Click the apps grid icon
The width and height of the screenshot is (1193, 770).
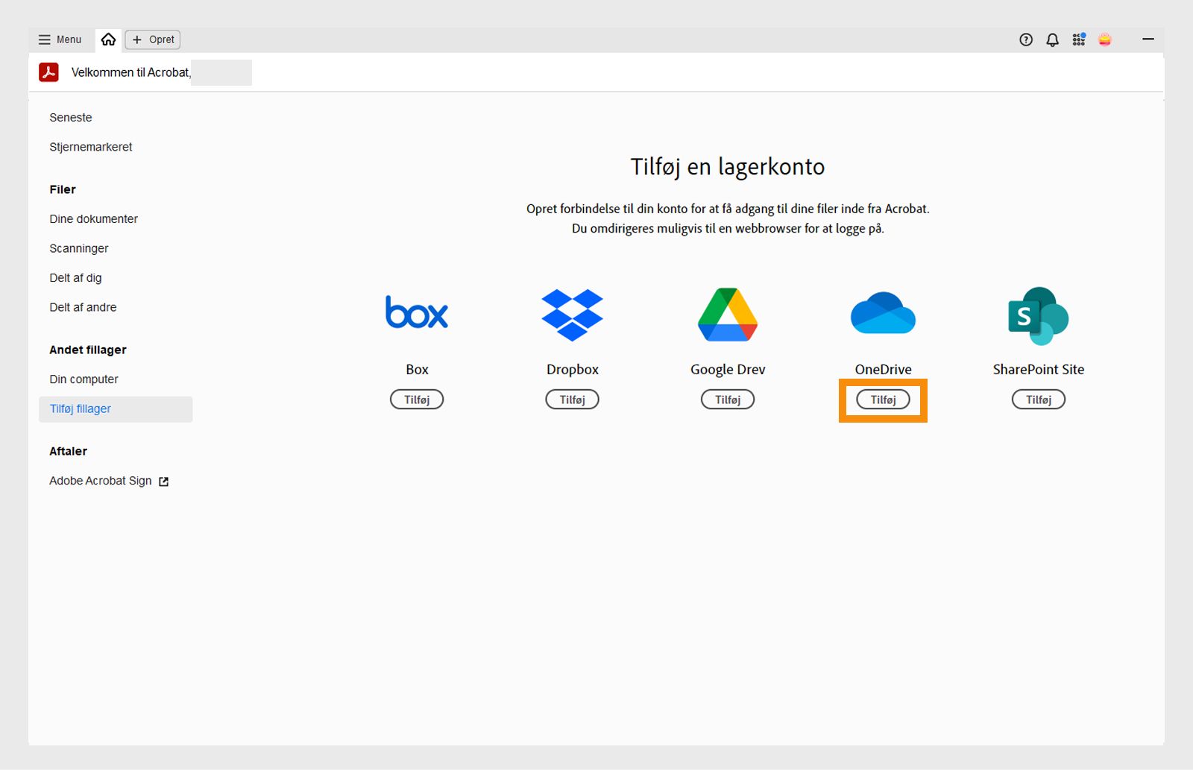pyautogui.click(x=1078, y=40)
